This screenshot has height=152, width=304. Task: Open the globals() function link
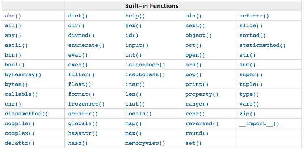(83, 124)
